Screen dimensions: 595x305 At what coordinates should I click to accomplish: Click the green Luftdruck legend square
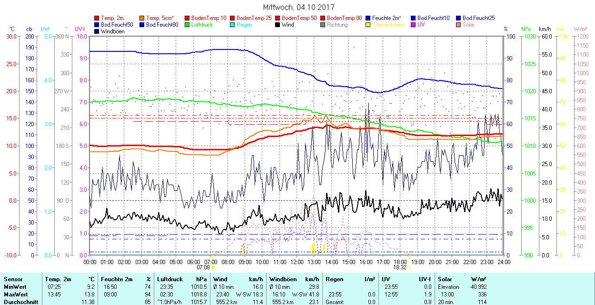[x=188, y=25]
